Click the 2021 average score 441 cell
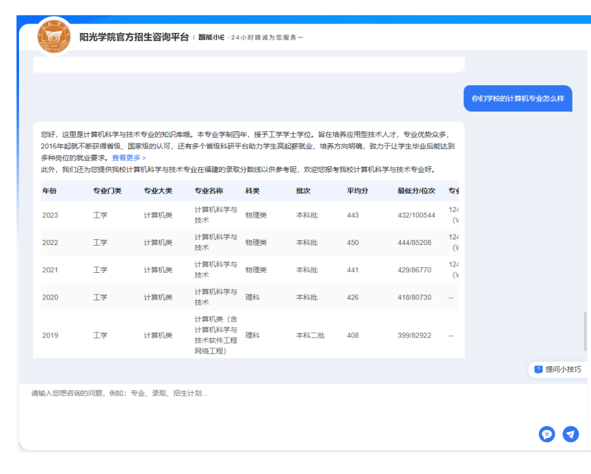Image resolution: width=591 pixels, height=474 pixels. click(x=353, y=270)
